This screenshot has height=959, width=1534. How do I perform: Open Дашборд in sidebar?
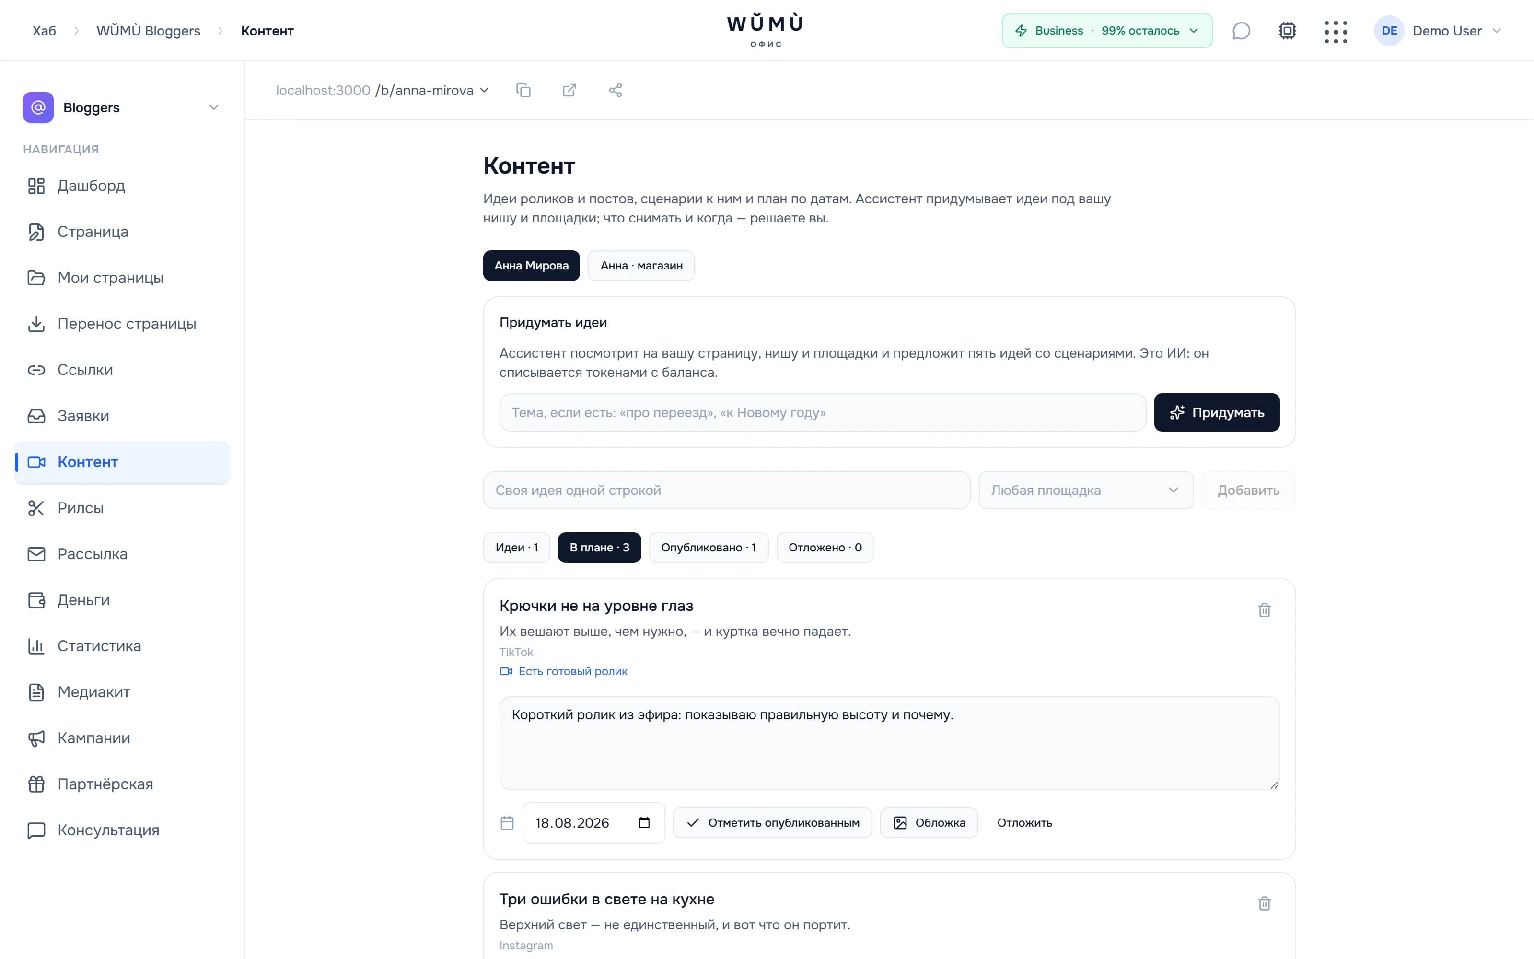point(122,186)
